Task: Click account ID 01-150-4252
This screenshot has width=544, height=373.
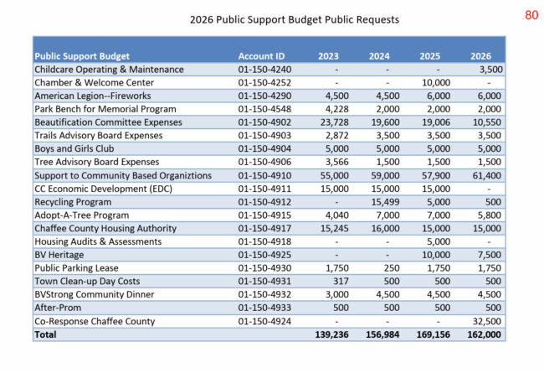Action: 267,83
